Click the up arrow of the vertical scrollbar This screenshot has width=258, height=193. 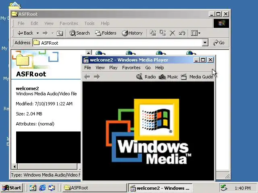coord(88,53)
